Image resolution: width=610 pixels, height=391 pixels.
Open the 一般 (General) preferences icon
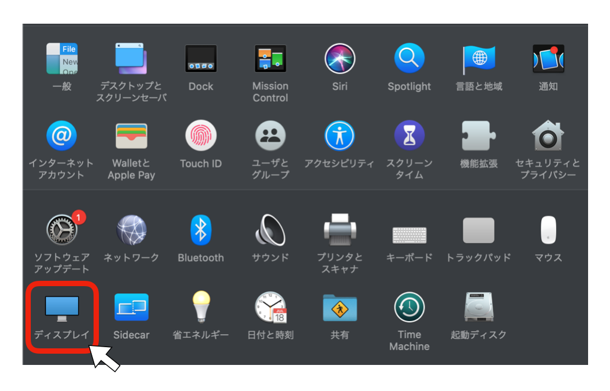pos(62,59)
